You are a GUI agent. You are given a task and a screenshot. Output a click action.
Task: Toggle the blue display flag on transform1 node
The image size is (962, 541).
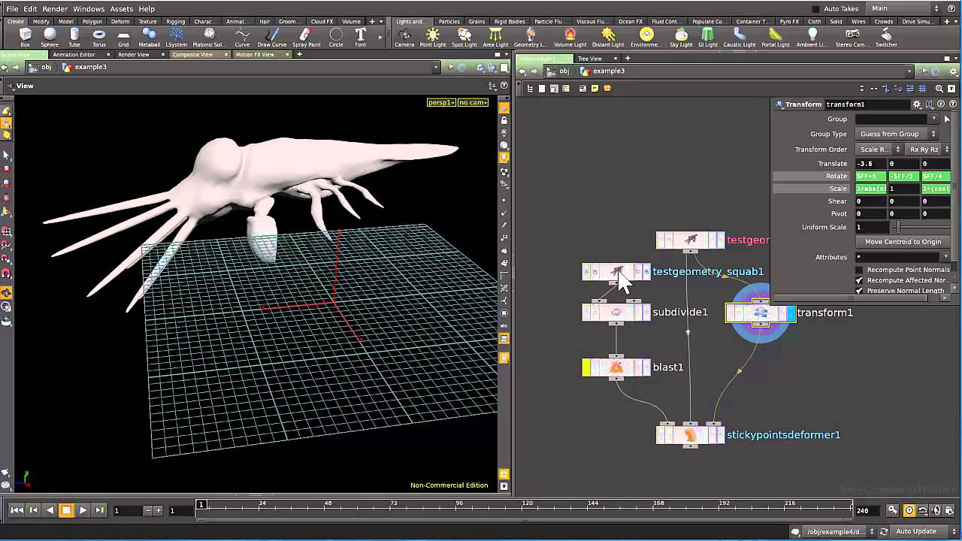tap(791, 313)
